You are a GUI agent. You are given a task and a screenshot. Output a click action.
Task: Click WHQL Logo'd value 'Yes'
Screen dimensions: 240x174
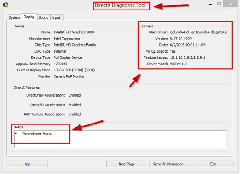173,51
